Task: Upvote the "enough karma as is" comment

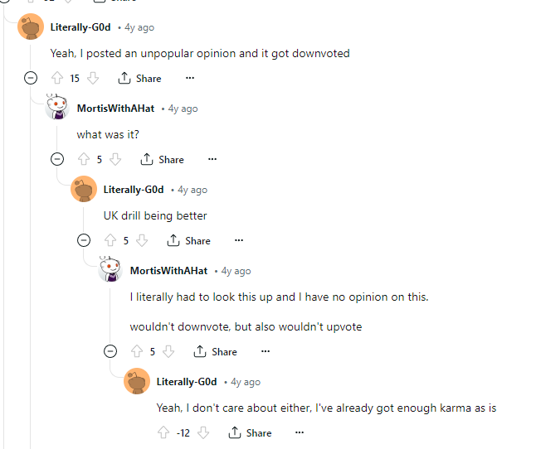Action: coord(163,432)
